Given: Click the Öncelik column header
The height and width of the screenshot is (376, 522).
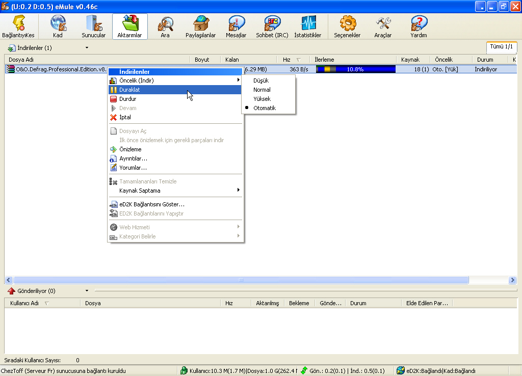Looking at the screenshot, I should (451, 60).
